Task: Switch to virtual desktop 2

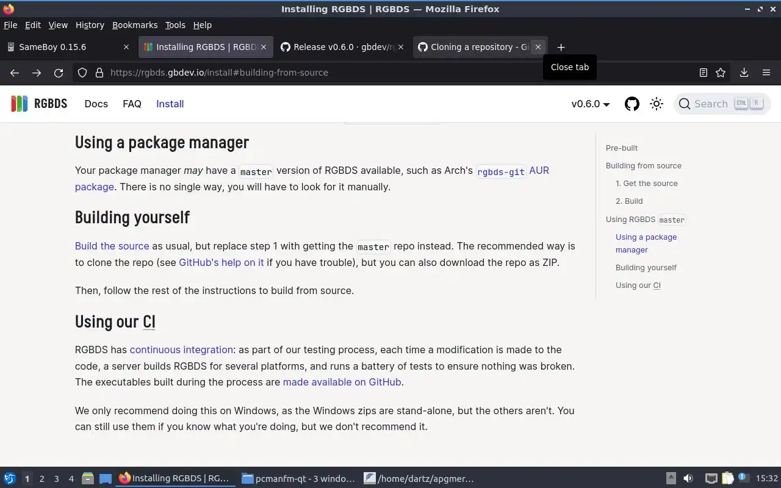Action: tap(42, 479)
